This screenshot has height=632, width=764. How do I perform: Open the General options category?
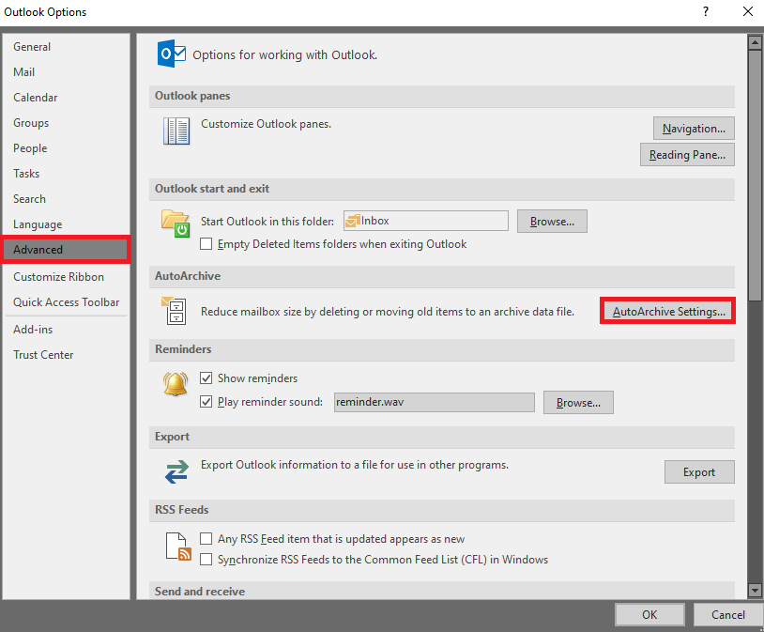(66, 47)
